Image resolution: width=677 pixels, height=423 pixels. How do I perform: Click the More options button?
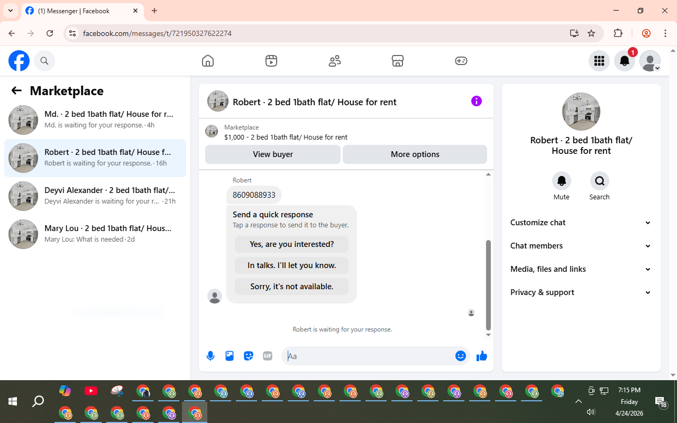415,154
